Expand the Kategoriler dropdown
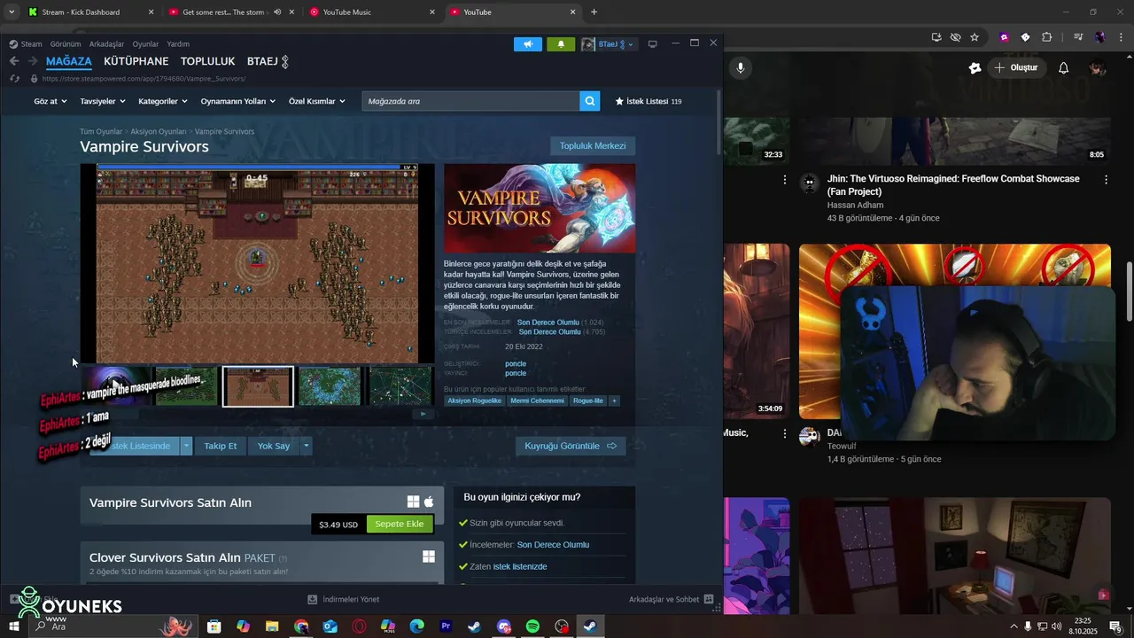 (163, 101)
